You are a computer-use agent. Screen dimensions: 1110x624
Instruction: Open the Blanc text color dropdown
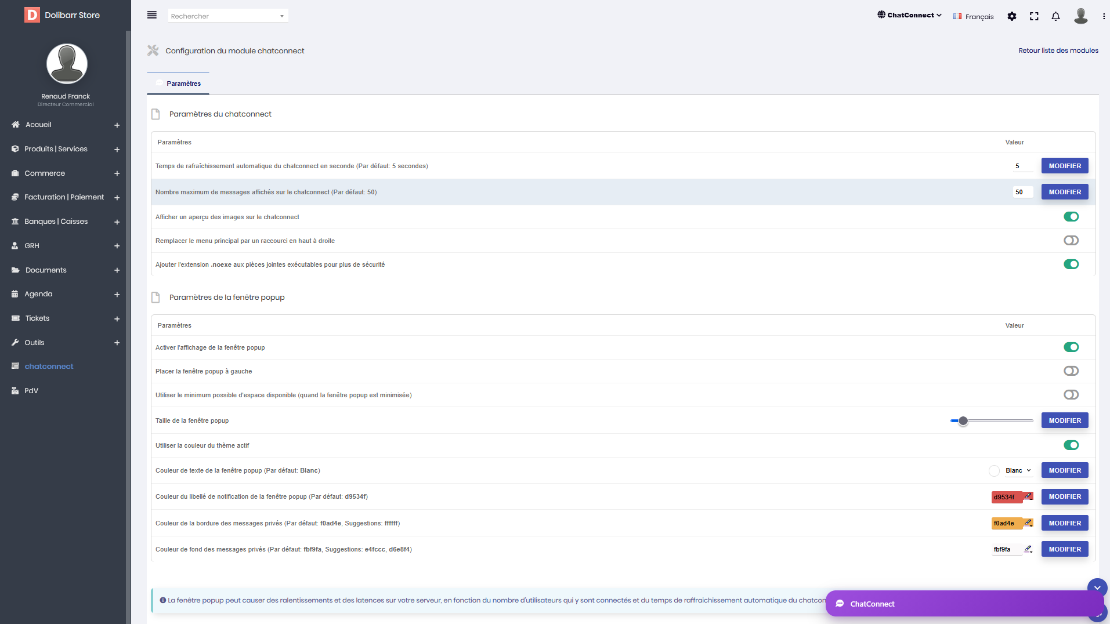1018,470
